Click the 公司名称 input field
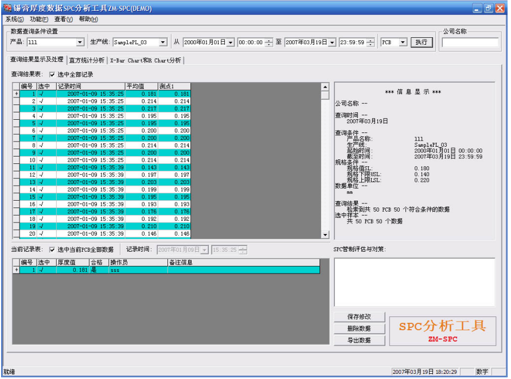511x379 pixels. (x=470, y=42)
